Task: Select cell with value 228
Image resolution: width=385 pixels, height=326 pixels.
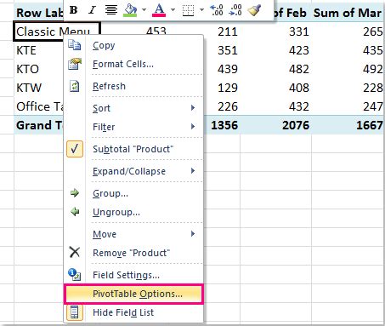Action: click(x=348, y=88)
